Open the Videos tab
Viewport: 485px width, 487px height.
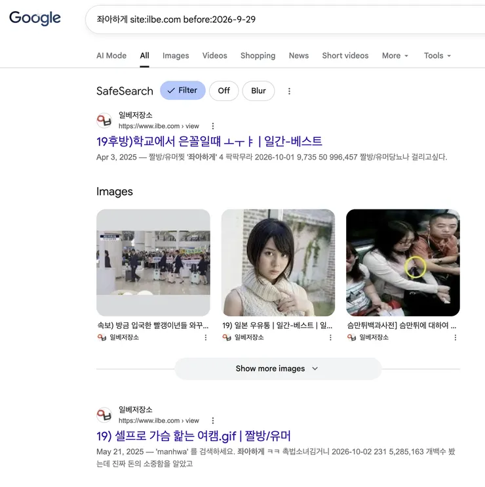click(x=214, y=56)
